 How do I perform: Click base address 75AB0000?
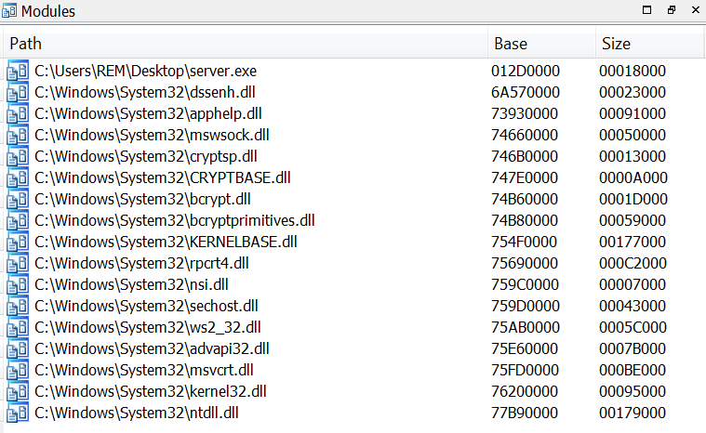526,327
